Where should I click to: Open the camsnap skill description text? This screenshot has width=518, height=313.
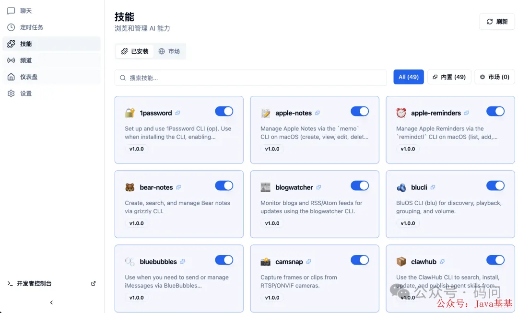[299, 282]
